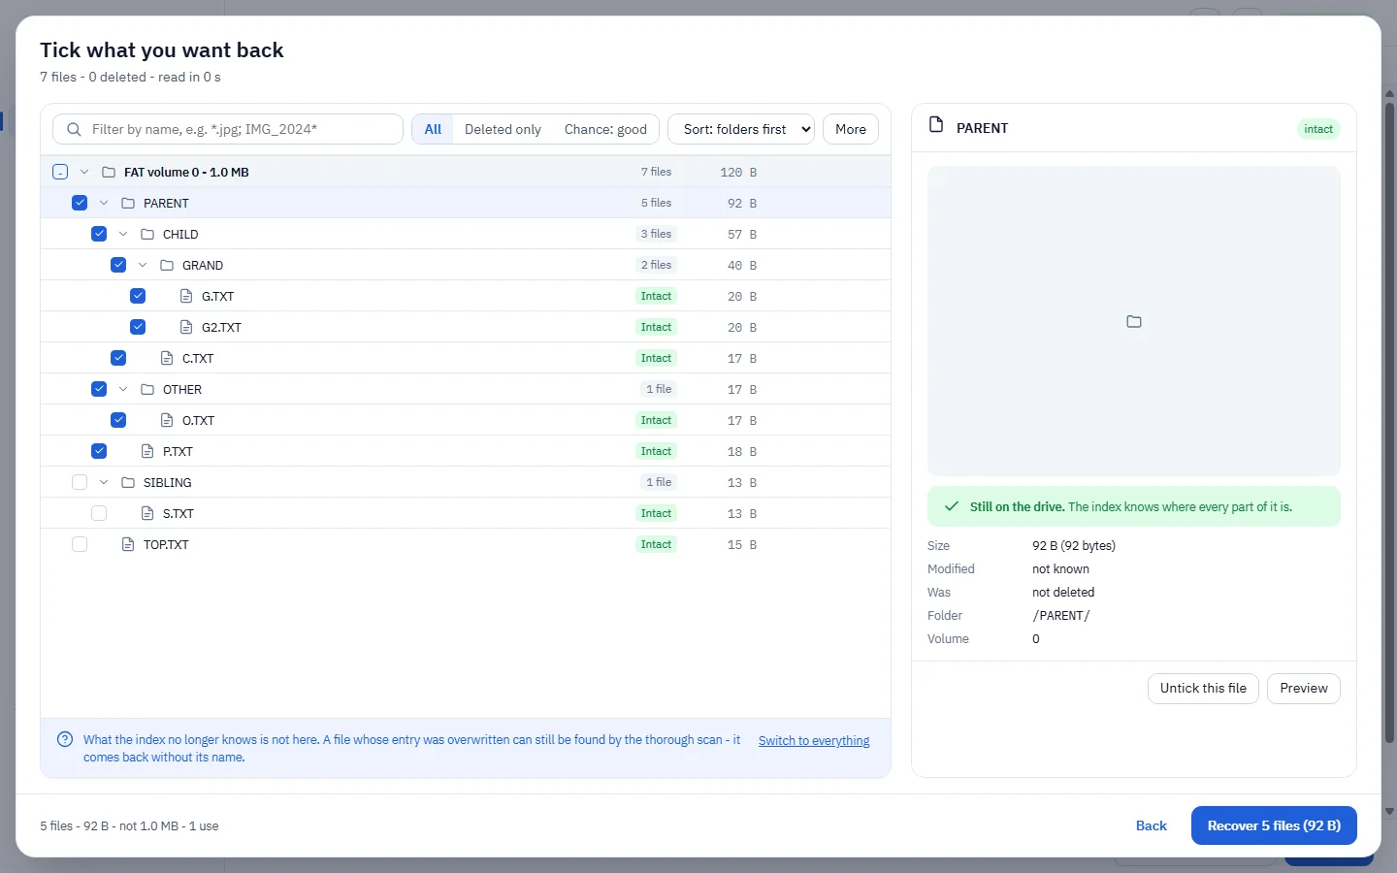The width and height of the screenshot is (1397, 873).
Task: Uncheck the CHILD folder checkbox
Action: [x=99, y=234]
